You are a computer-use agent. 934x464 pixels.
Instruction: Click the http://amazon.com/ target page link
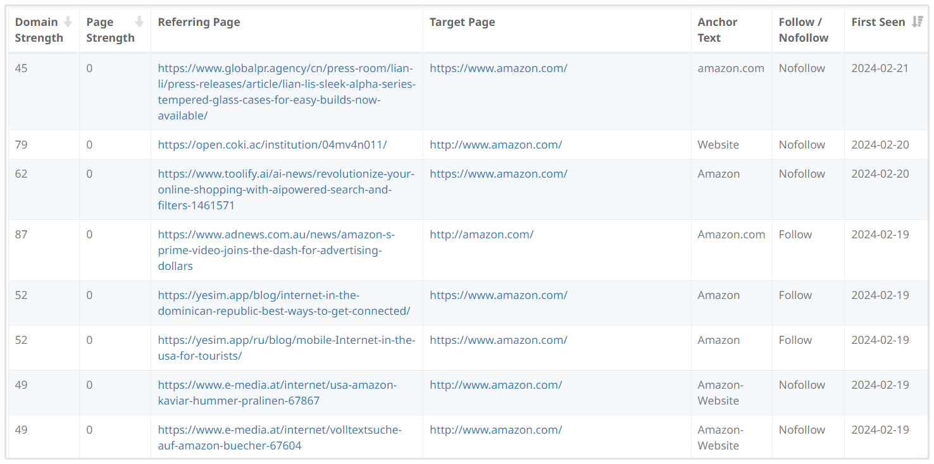click(x=481, y=235)
